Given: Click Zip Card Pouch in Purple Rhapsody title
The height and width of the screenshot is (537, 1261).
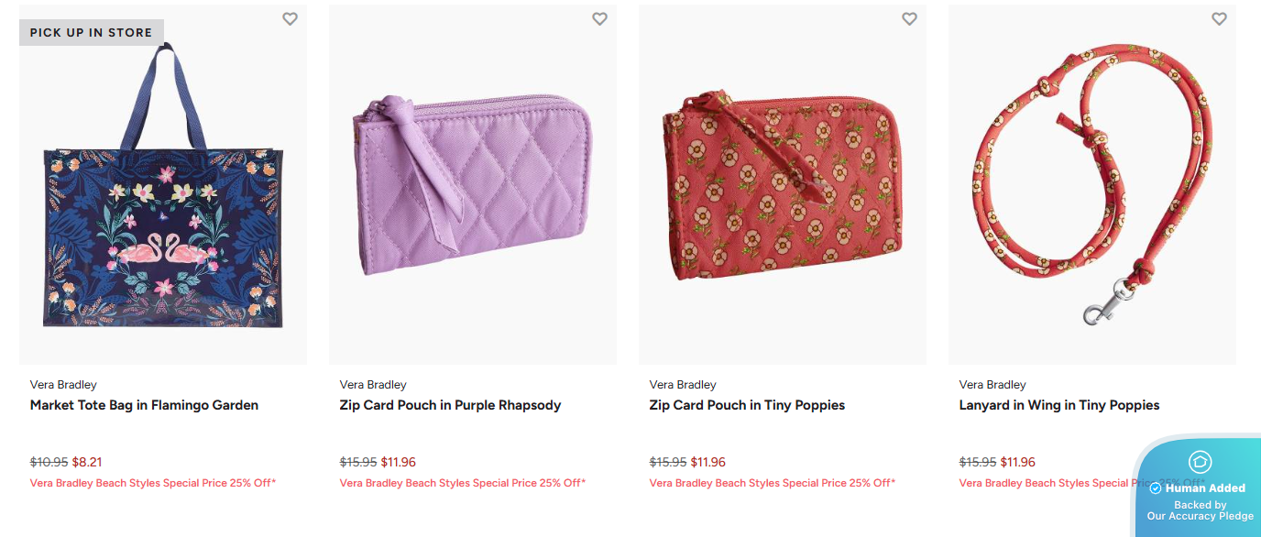Looking at the screenshot, I should click(x=450, y=405).
